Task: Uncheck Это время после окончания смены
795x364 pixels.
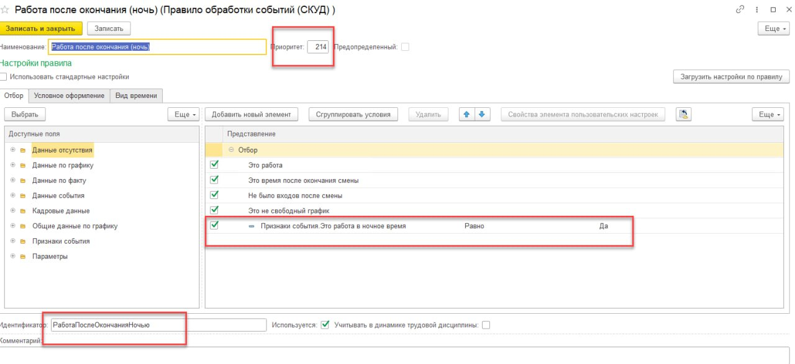Action: 215,180
